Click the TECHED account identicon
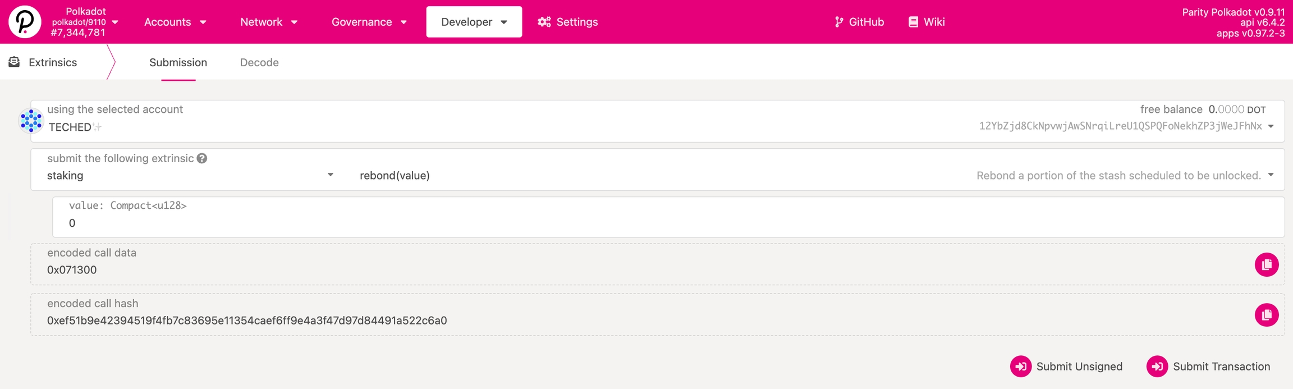 pyautogui.click(x=31, y=121)
